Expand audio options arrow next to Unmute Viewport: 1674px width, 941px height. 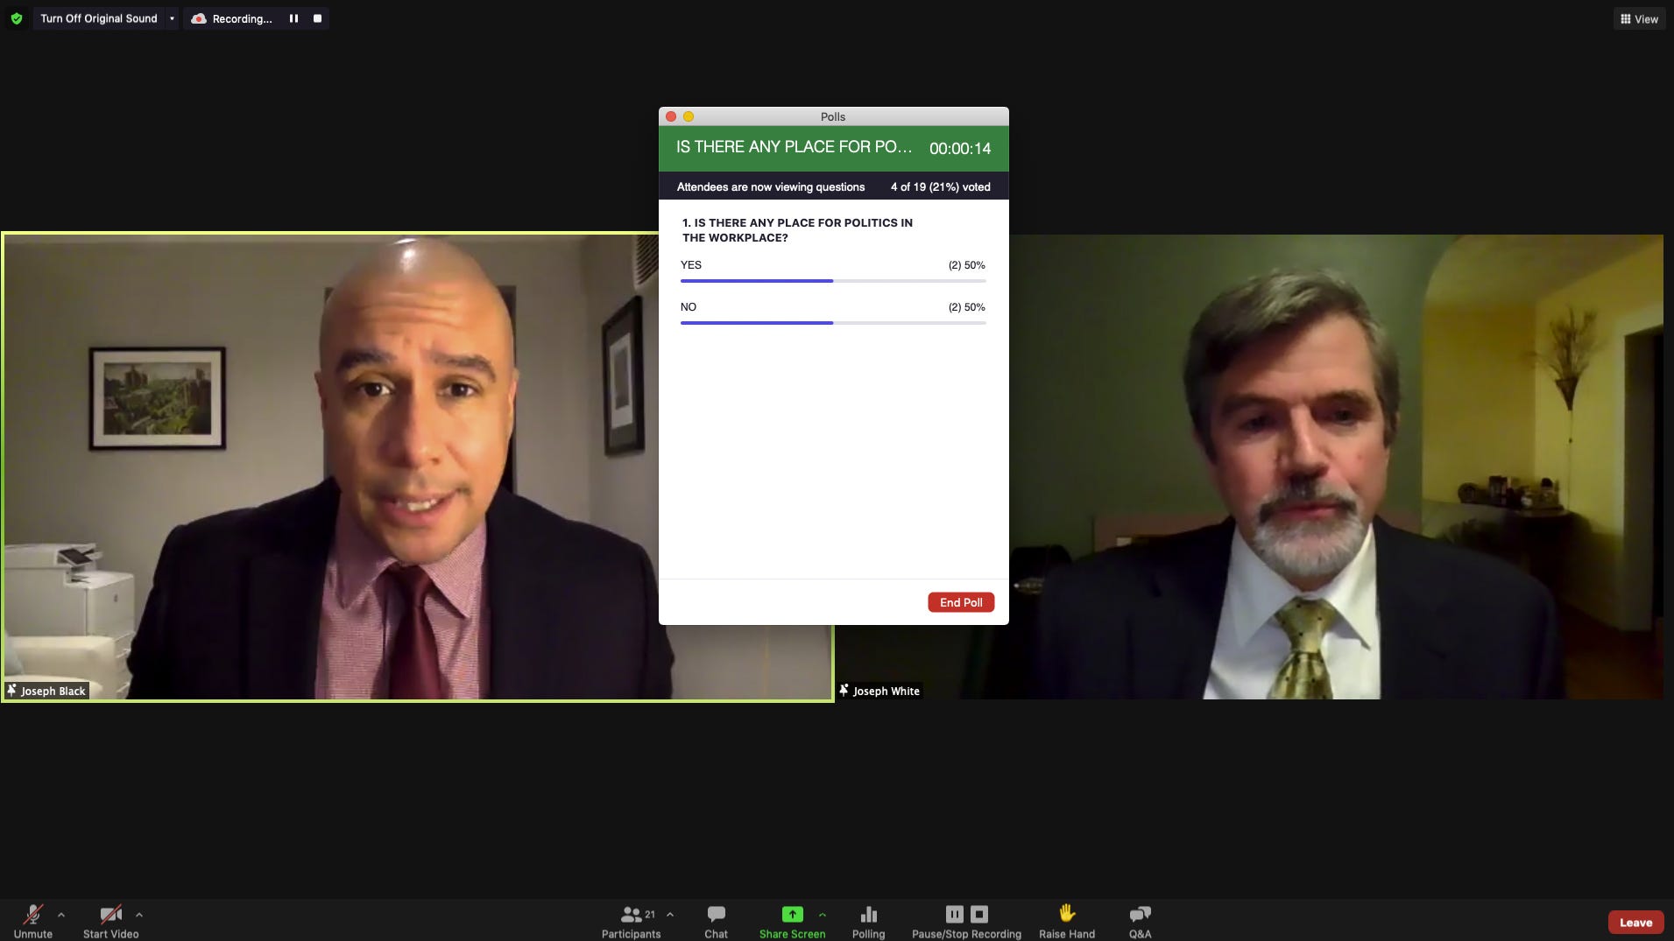coord(61,915)
